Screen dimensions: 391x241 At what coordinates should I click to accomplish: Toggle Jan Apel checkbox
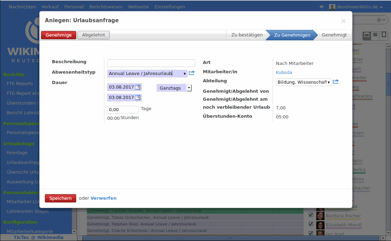pos(311,233)
